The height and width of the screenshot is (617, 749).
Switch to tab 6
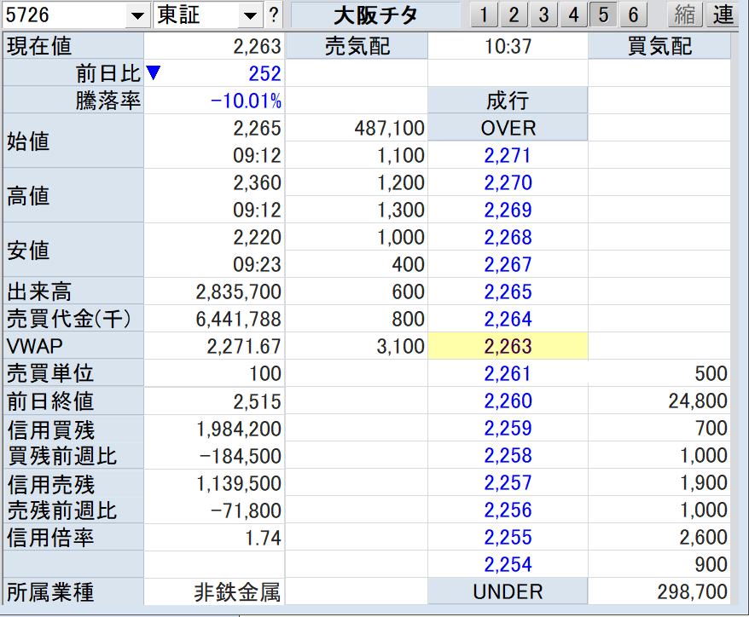click(x=632, y=14)
